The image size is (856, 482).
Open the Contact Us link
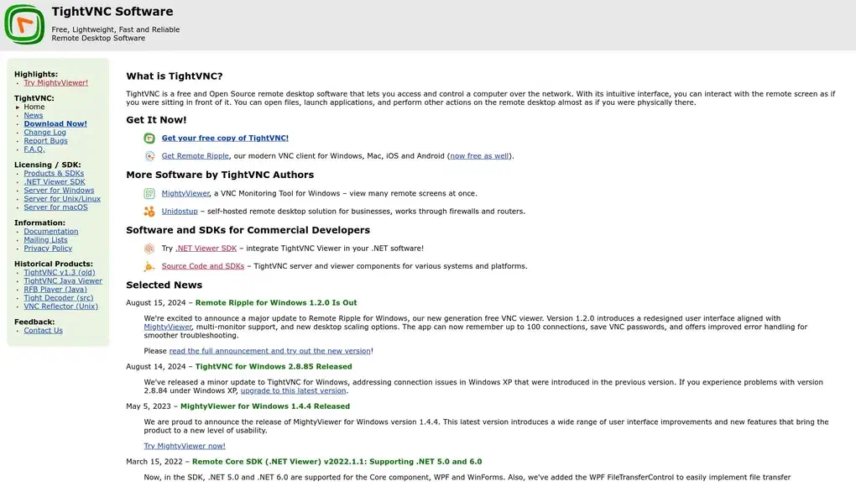(43, 330)
